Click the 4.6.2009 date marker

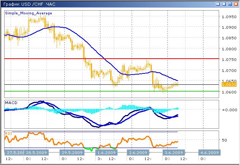208,153
